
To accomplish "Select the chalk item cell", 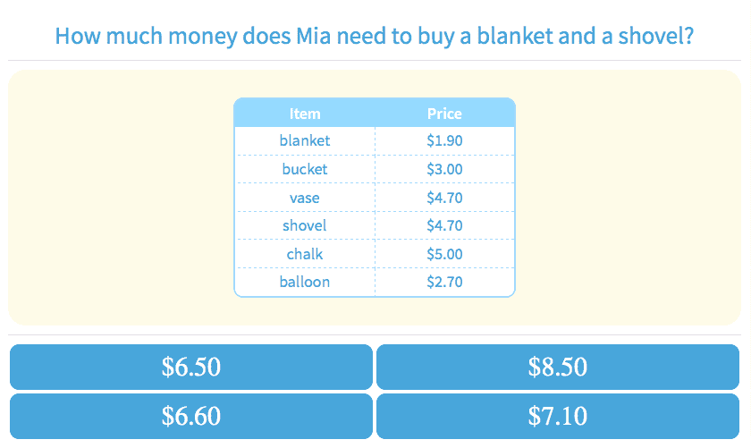I will (305, 254).
